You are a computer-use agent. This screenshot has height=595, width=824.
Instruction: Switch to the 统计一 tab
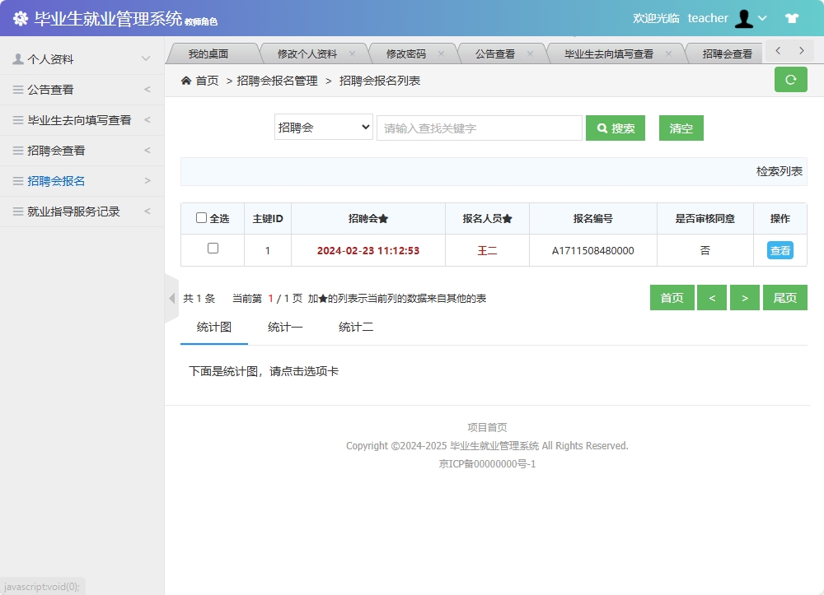pos(286,327)
